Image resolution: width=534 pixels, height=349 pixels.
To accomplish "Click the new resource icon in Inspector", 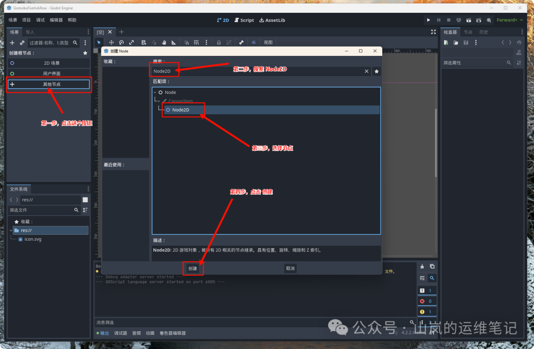I will click(x=446, y=43).
